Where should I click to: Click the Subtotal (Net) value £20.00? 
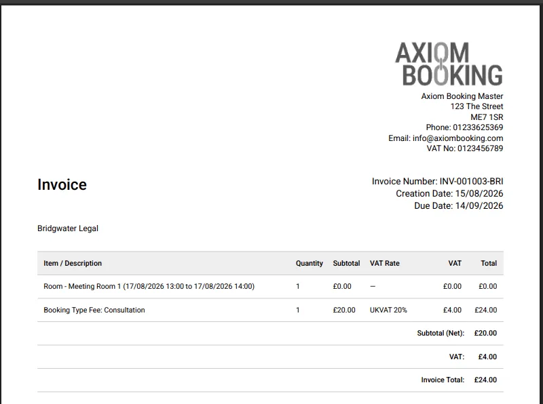[485, 333]
